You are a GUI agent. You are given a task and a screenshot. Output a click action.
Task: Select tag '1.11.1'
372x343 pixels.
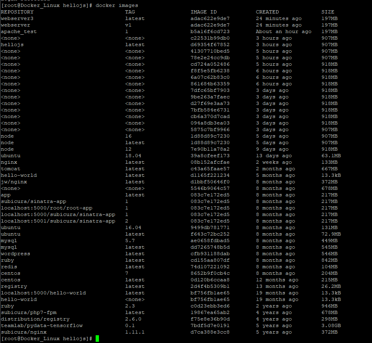135,332
